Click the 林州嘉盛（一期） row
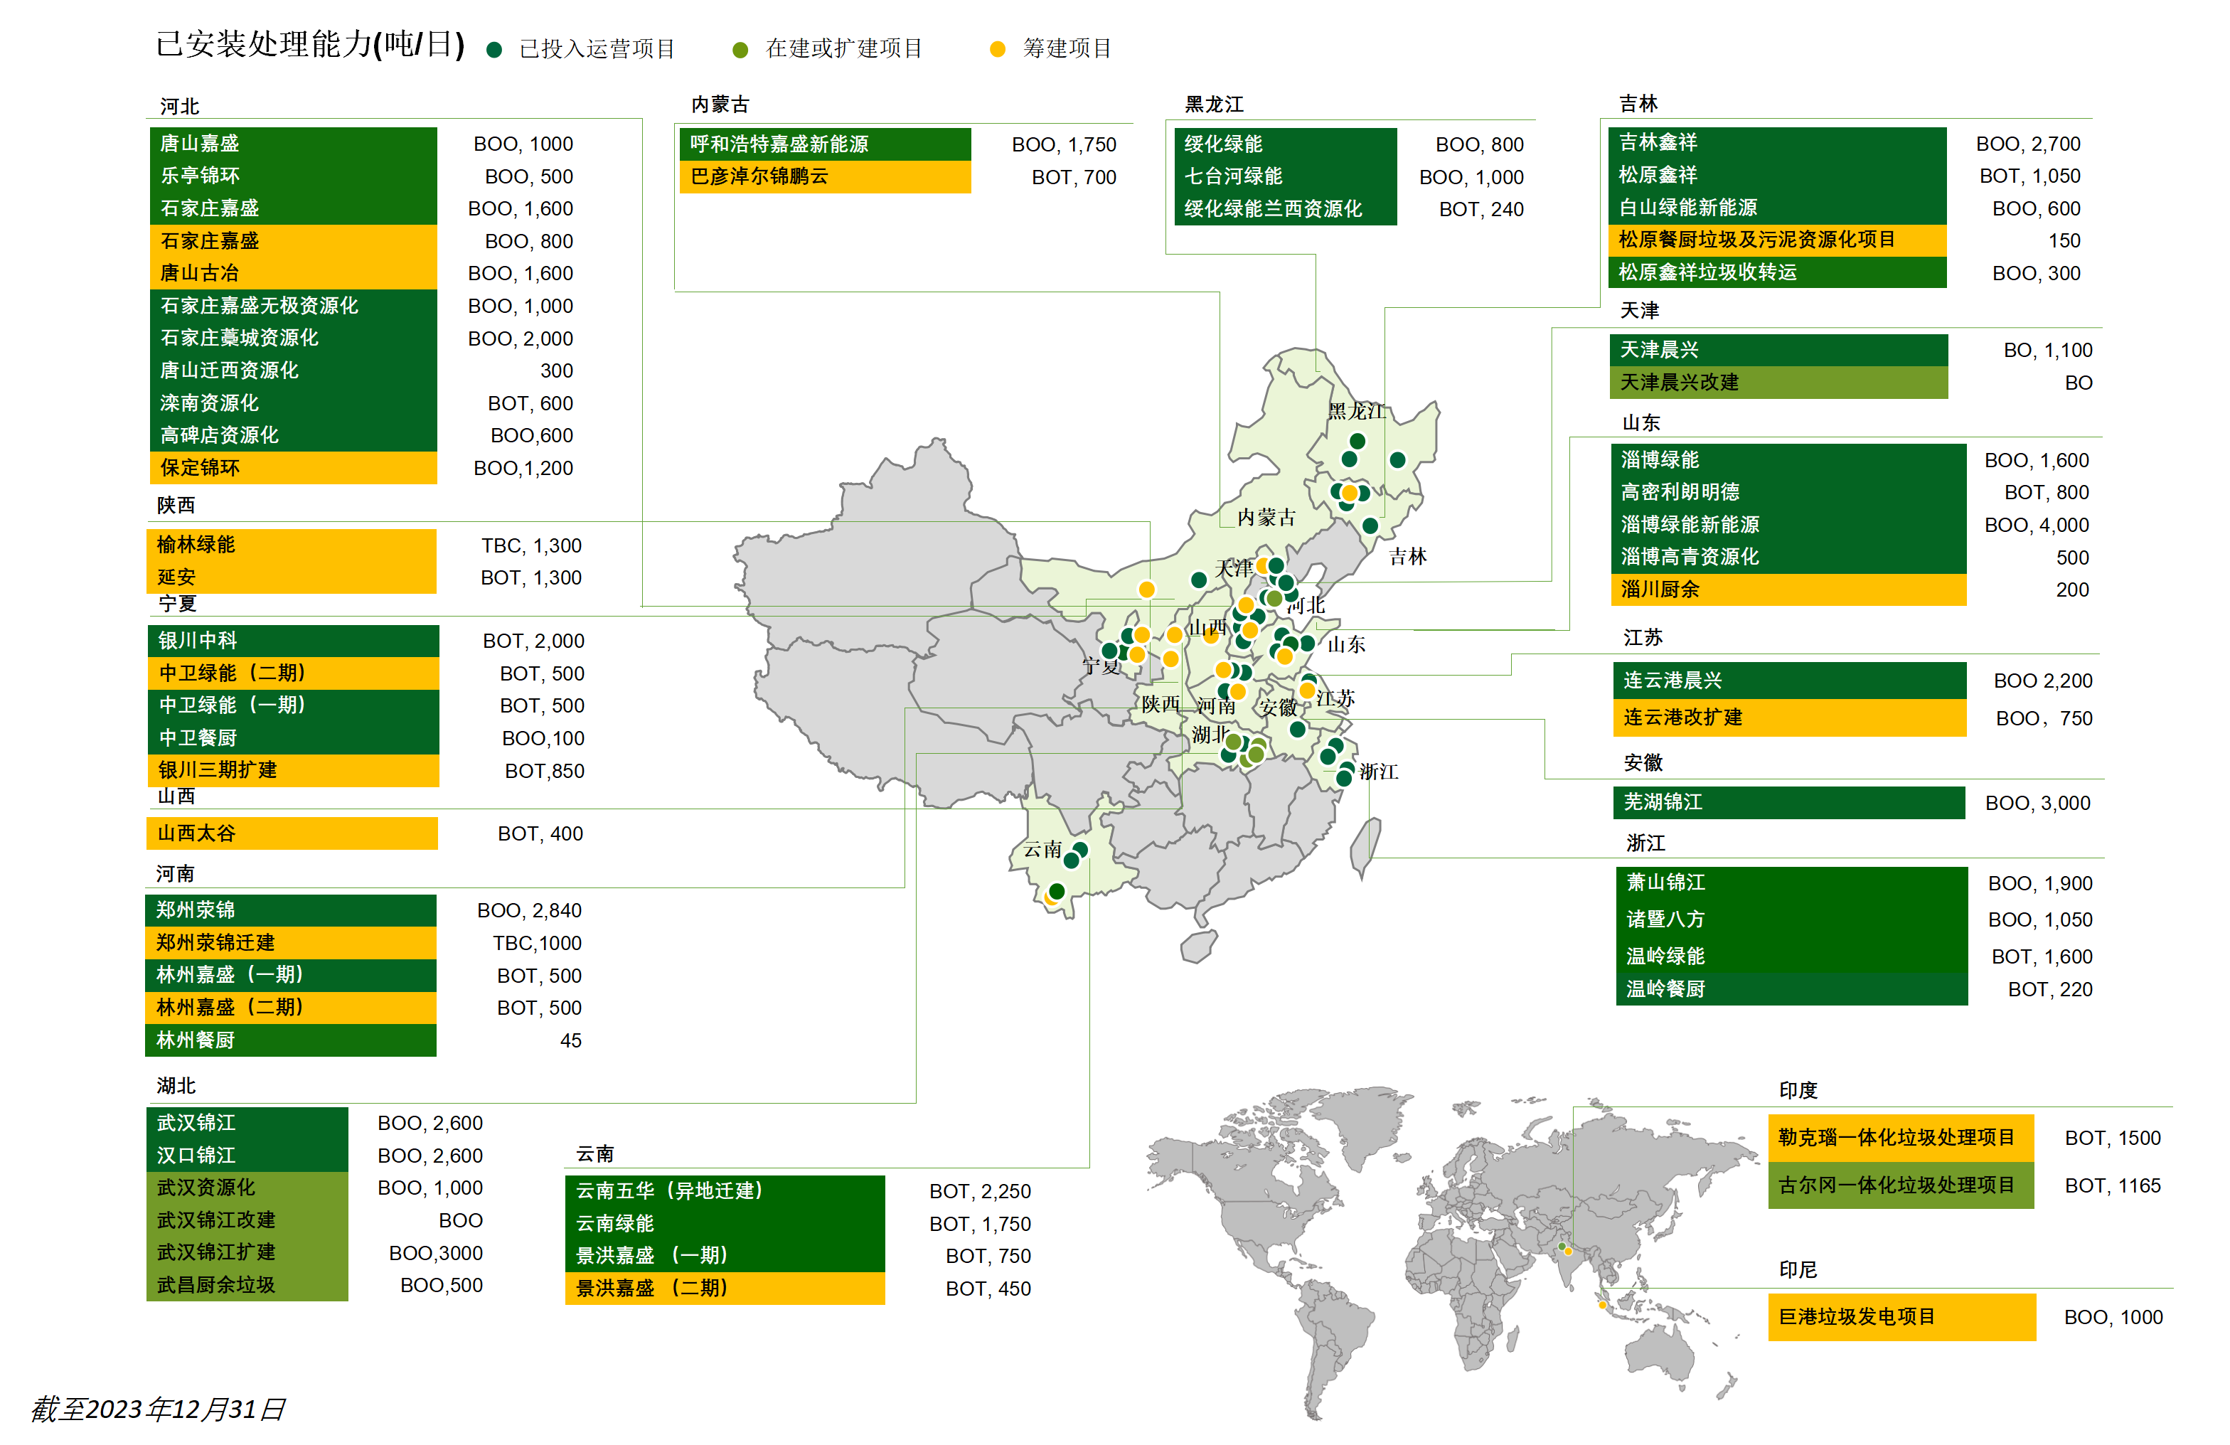Image resolution: width=2230 pixels, height=1445 pixels. pyautogui.click(x=290, y=976)
